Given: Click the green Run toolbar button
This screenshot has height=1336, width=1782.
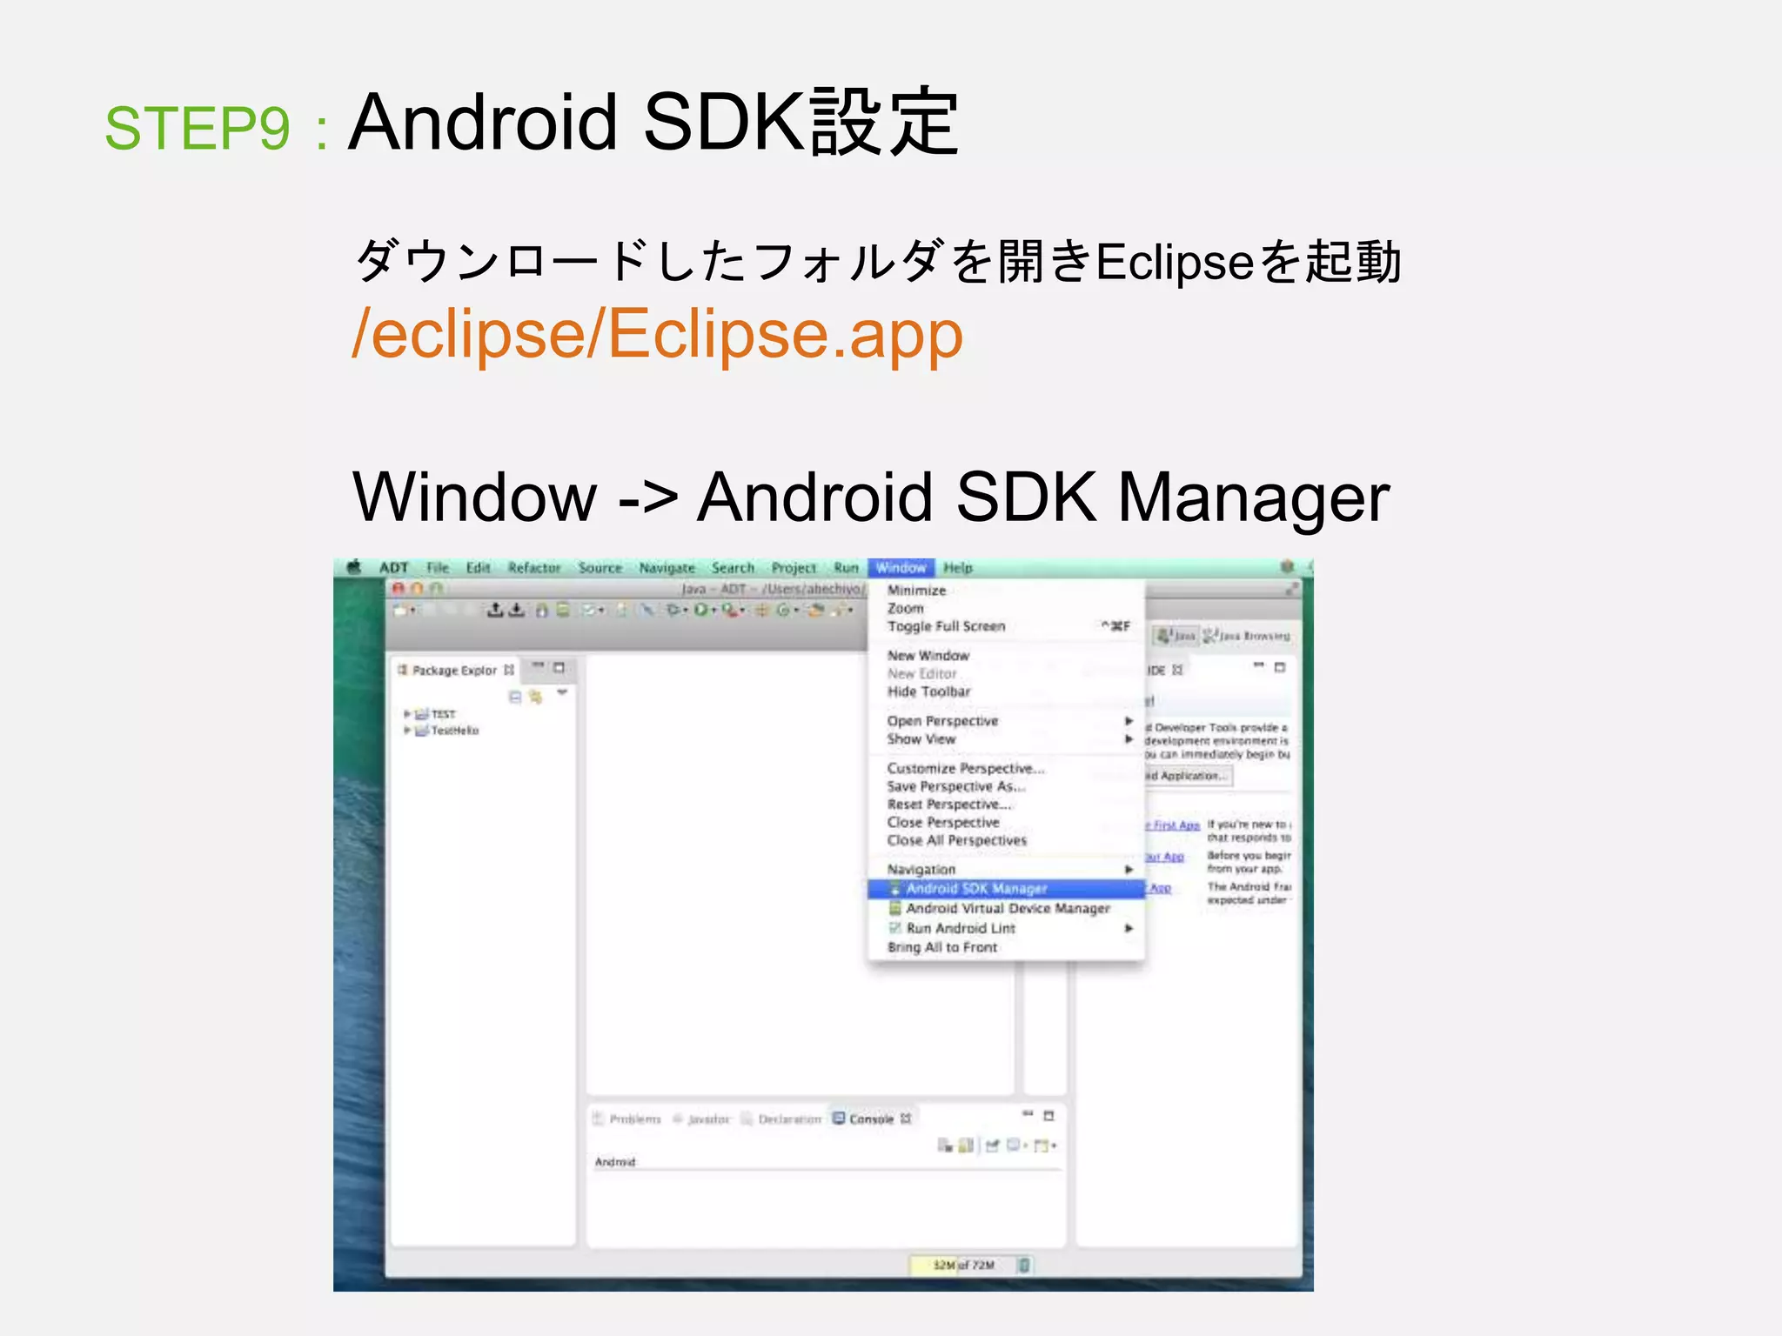Looking at the screenshot, I should [x=700, y=611].
